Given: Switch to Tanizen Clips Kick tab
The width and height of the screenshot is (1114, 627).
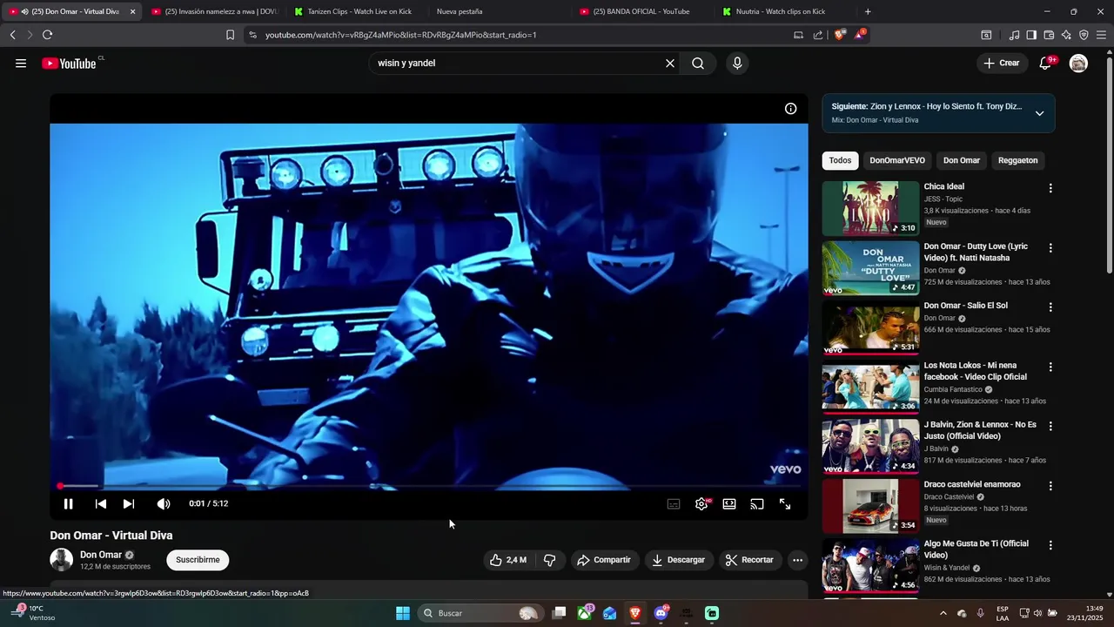Looking at the screenshot, I should [359, 11].
